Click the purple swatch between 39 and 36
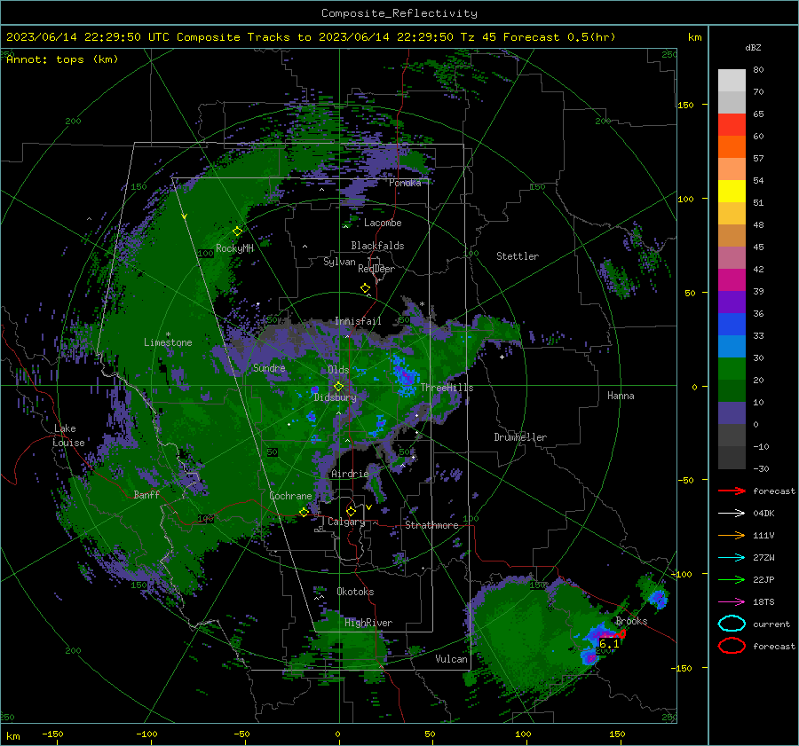Image resolution: width=799 pixels, height=746 pixels. coord(732,302)
